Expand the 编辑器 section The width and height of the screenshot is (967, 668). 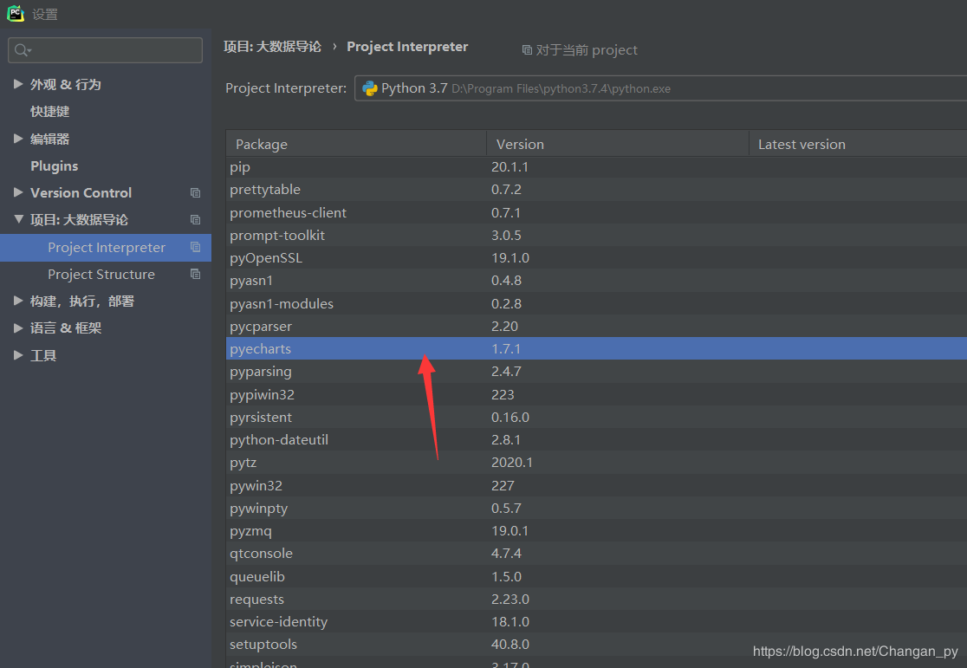click(x=18, y=139)
